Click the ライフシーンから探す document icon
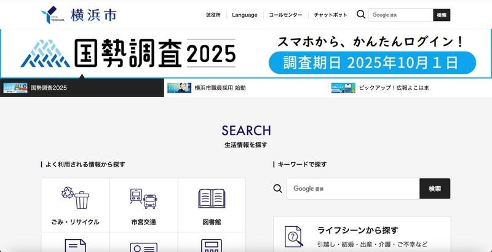The height and width of the screenshot is (252, 492). [294, 237]
